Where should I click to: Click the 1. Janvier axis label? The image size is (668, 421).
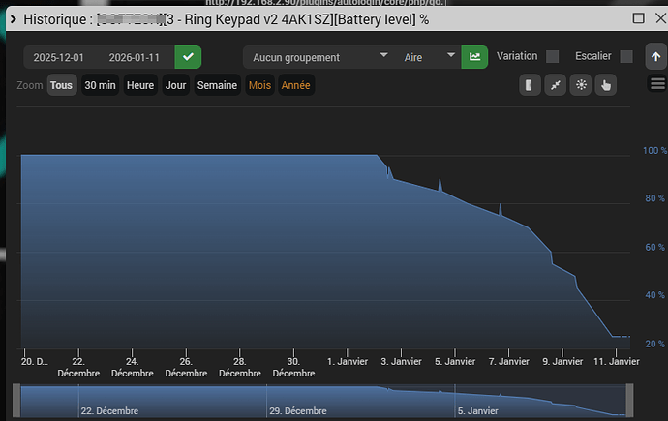point(348,361)
